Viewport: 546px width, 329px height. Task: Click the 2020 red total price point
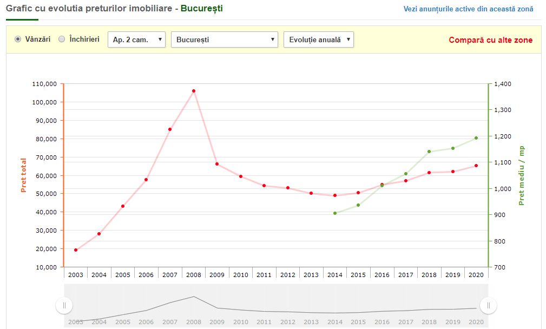pos(476,166)
